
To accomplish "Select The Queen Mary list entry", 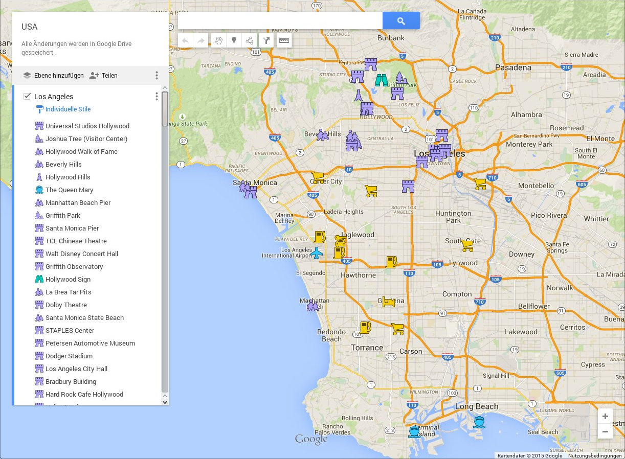I will pos(70,190).
